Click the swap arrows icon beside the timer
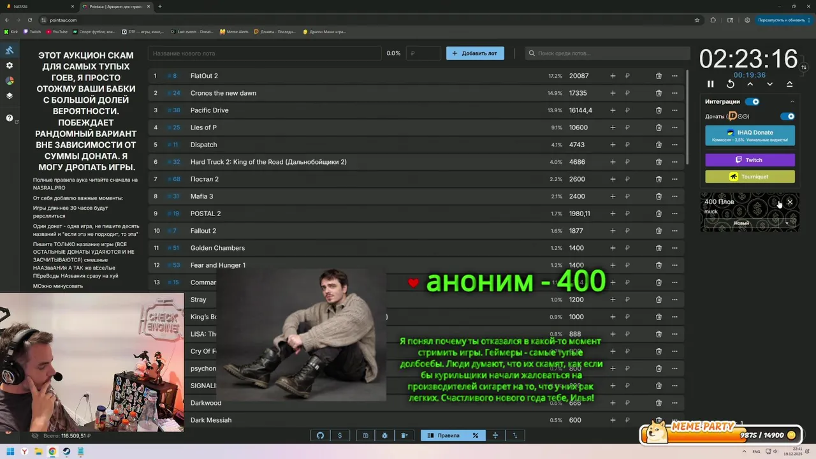The width and height of the screenshot is (816, 459). click(804, 67)
